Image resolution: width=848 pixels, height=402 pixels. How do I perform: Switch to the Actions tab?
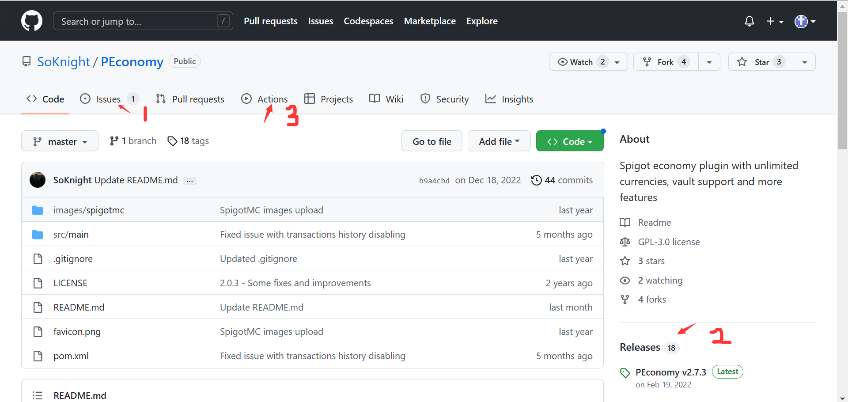[x=265, y=99]
